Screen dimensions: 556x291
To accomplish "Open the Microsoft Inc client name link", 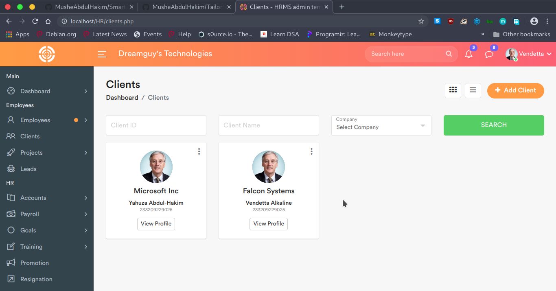I will [x=156, y=191].
